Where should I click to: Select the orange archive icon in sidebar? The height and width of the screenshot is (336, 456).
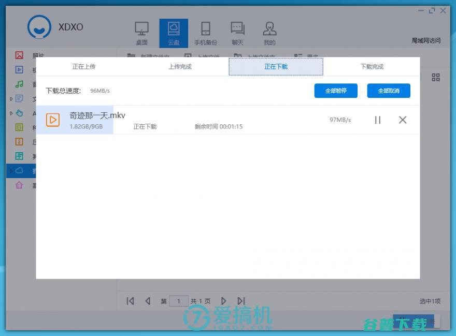(19, 141)
